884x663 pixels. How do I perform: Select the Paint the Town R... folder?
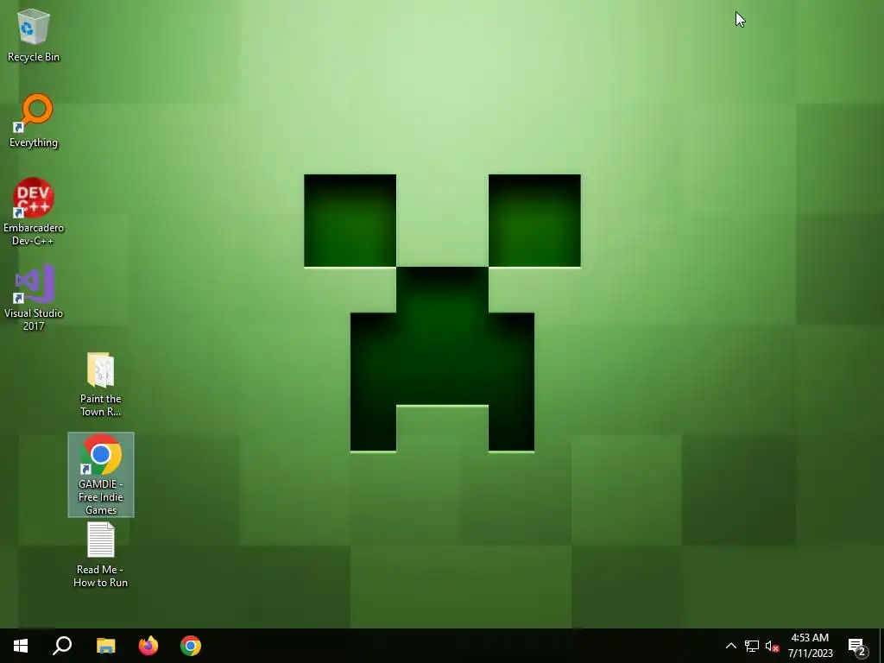[100, 384]
